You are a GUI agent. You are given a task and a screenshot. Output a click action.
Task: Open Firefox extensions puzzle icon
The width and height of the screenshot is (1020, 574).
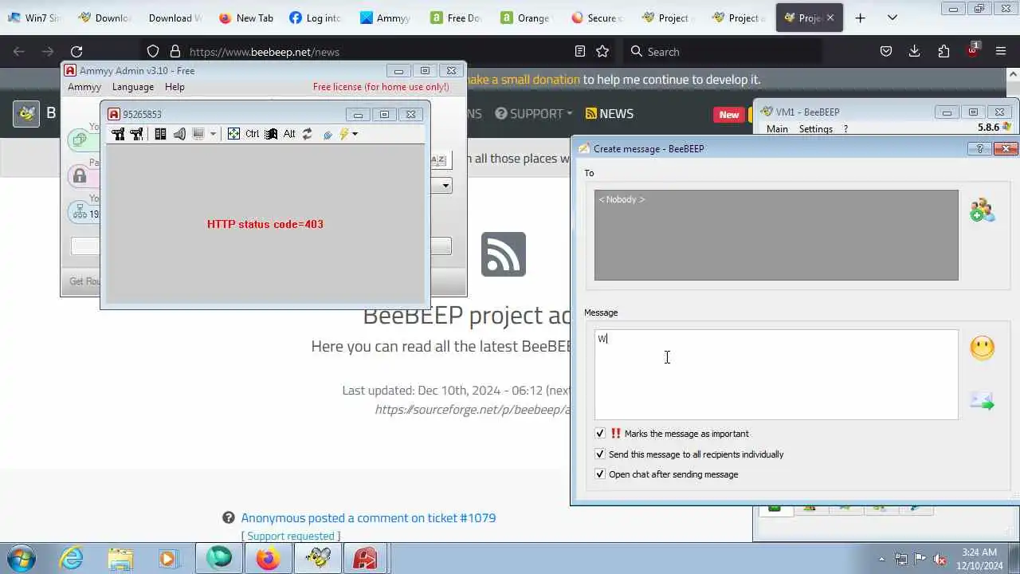tap(943, 52)
